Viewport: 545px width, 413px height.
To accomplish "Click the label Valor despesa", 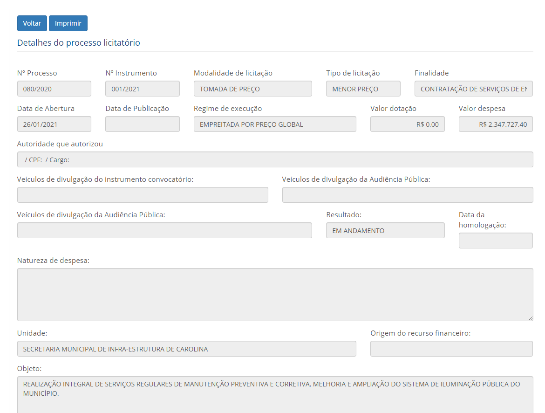I will [x=482, y=109].
